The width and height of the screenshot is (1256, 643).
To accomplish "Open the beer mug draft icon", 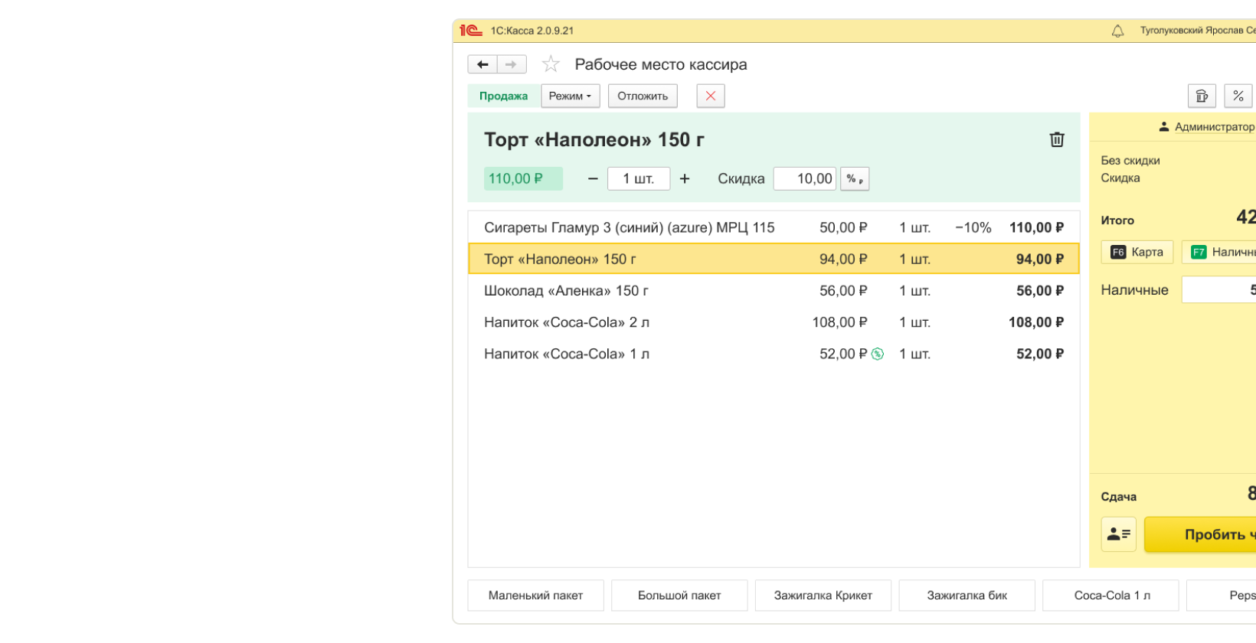I will 1202,96.
